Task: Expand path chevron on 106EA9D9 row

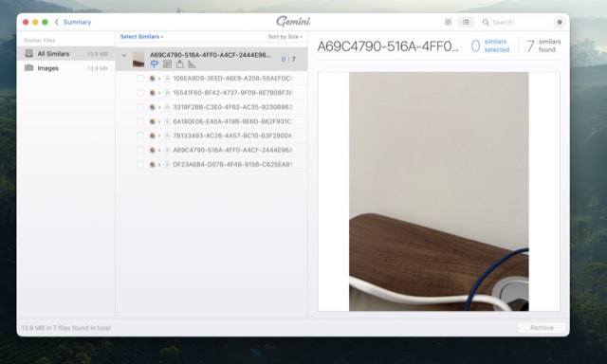Action: click(159, 79)
